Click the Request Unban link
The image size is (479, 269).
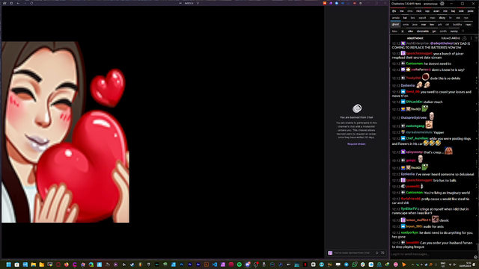(356, 144)
